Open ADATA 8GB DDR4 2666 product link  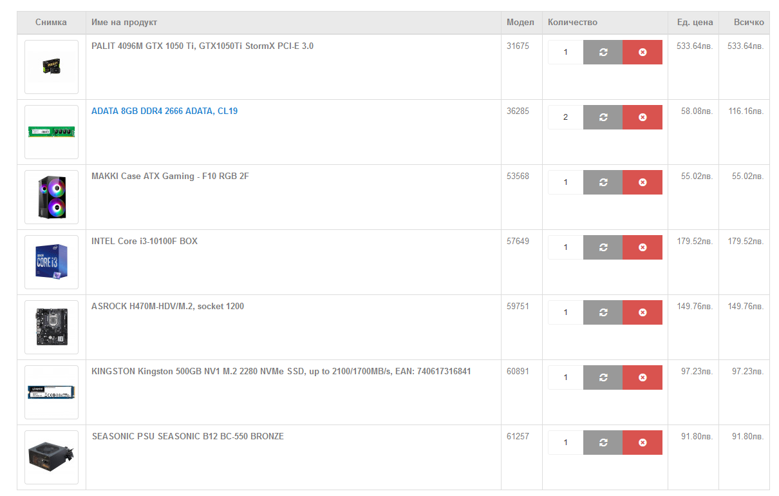[164, 111]
